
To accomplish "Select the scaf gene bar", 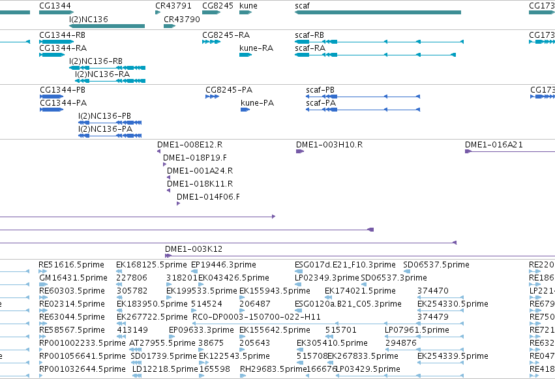I will click(378, 12).
